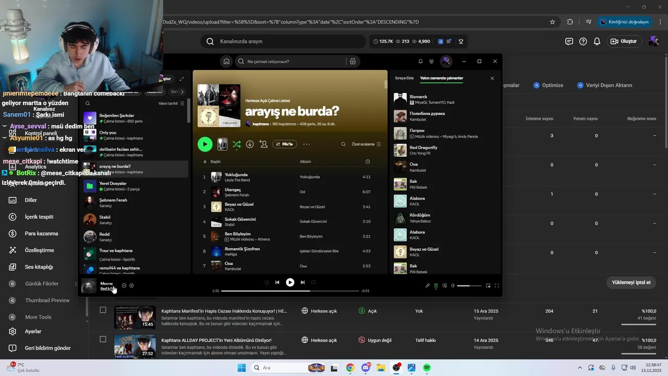Search within the playlist
The image size is (668, 376).
[x=343, y=144]
